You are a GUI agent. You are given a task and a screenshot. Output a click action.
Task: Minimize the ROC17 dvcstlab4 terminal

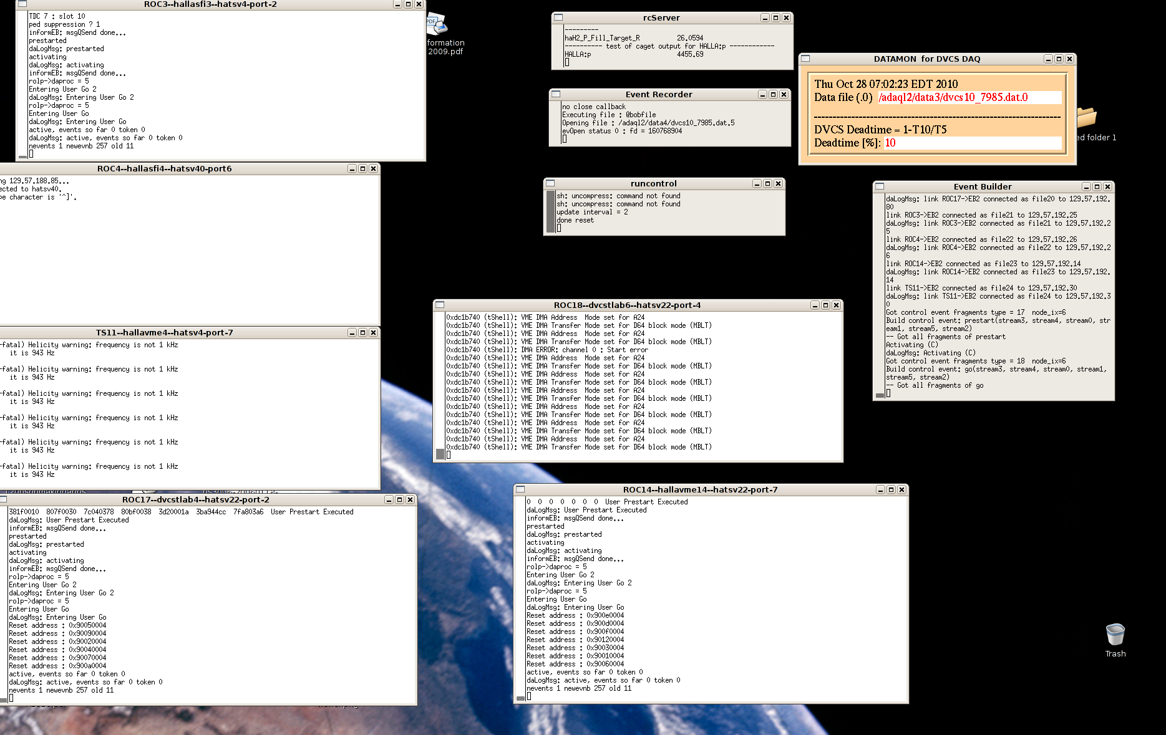coord(389,500)
